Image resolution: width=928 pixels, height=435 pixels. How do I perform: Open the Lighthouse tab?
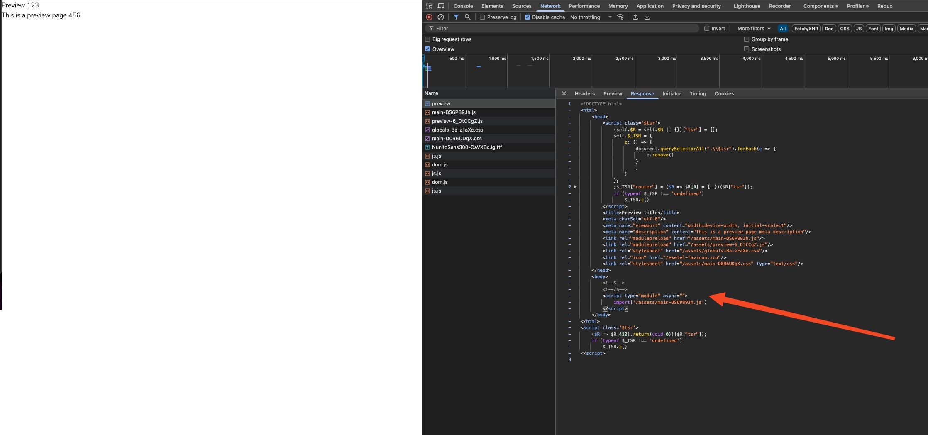pos(747,6)
